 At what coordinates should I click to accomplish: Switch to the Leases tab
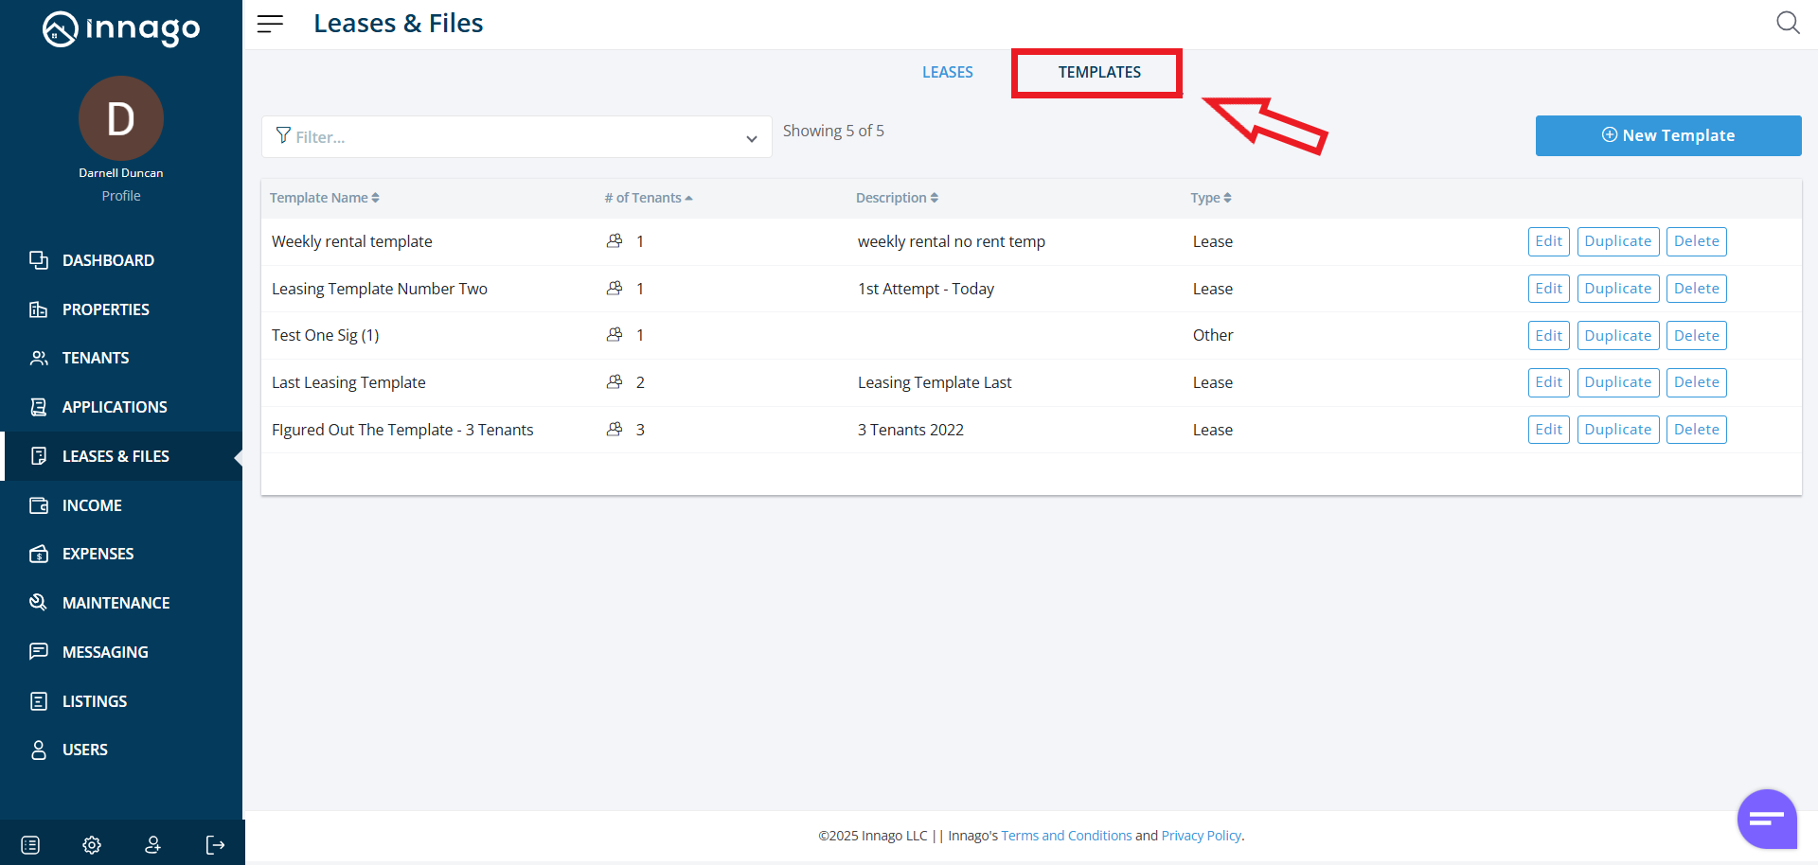(x=947, y=72)
